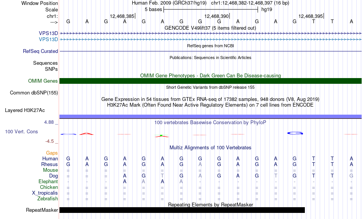Click the Dog species row label

(53, 176)
